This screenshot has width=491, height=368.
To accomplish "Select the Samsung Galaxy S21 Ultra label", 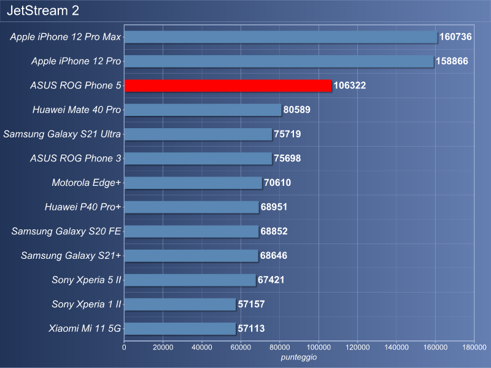I will [62, 134].
